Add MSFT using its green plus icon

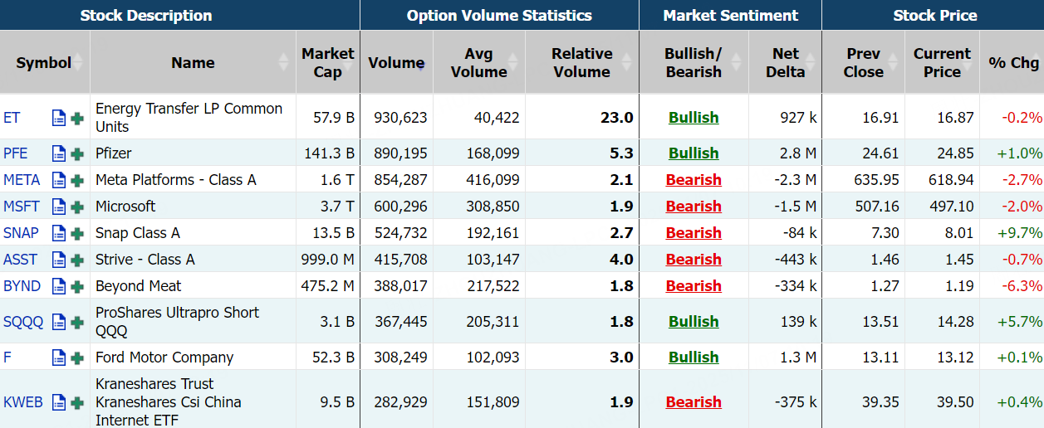pyautogui.click(x=77, y=207)
